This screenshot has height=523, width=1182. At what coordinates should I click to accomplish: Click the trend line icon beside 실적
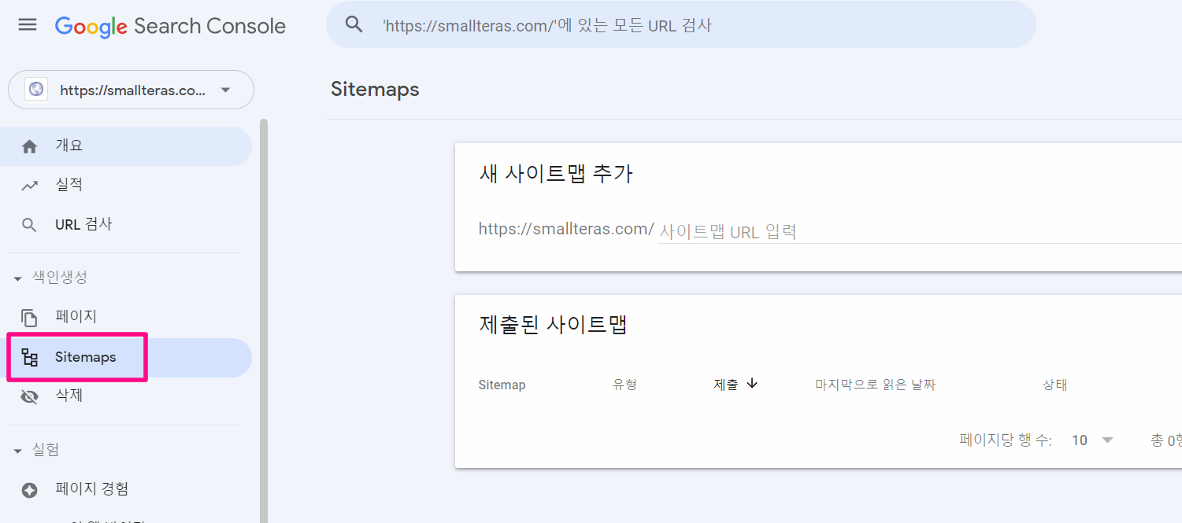[30, 186]
